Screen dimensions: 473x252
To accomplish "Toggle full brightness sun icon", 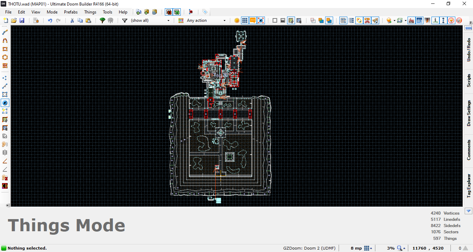I will click(x=237, y=20).
